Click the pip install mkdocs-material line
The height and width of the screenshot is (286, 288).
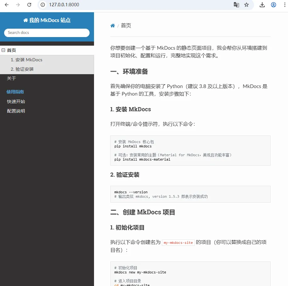point(142,160)
